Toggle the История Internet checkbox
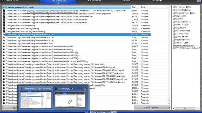The height and width of the screenshot is (113, 202). (x=174, y=31)
